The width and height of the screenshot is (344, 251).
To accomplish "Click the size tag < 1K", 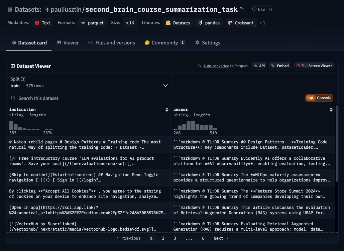I will [130, 23].
